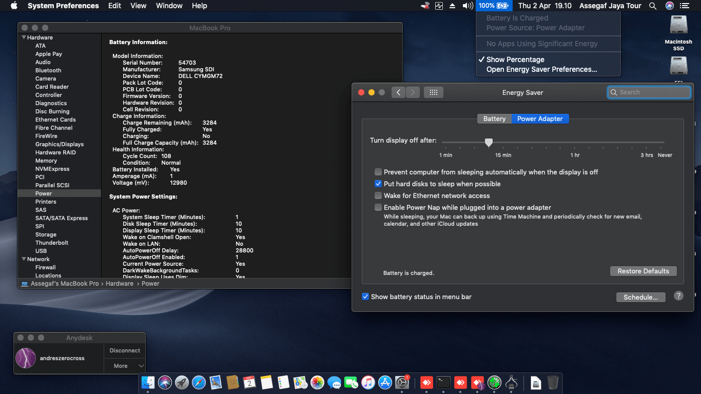
Task: Open Mail stamp icon in Dock
Action: coord(216,382)
